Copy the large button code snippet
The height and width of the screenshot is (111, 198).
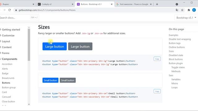[157, 59]
